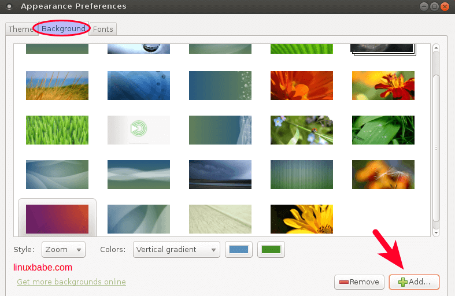Screen dimensions: 455x296
Task: Select the bright green grass wallpaper
Action: click(x=57, y=130)
